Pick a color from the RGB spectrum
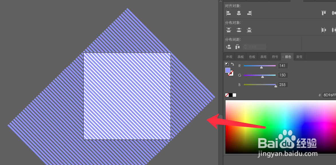This screenshot has height=165, width=336. coord(280,127)
